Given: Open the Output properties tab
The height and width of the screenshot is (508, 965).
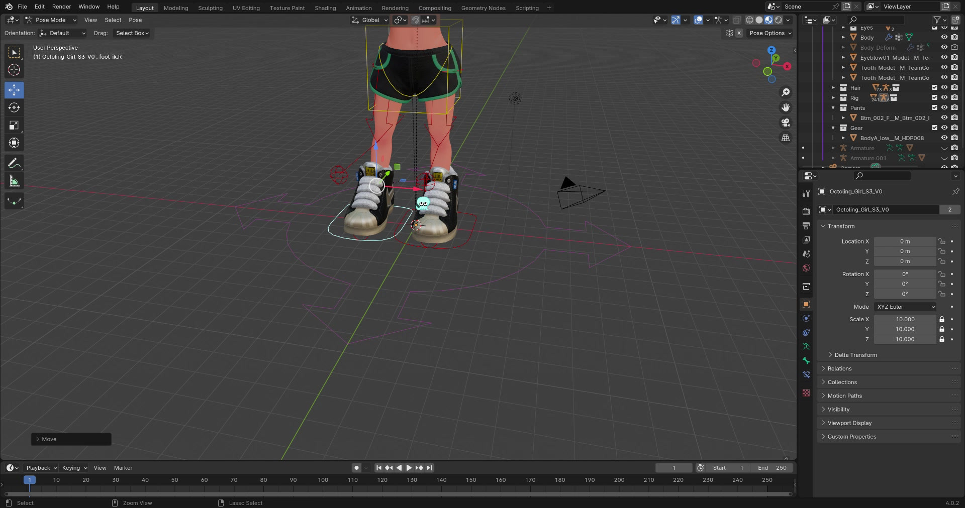Looking at the screenshot, I should click(806, 225).
